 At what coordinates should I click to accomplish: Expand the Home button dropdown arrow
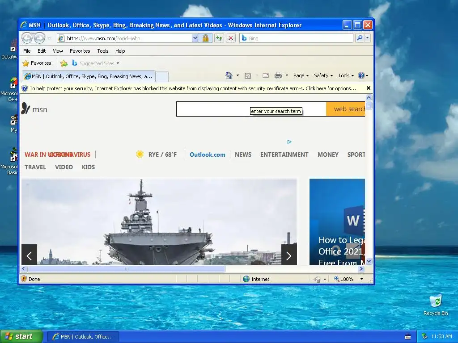pyautogui.click(x=237, y=75)
